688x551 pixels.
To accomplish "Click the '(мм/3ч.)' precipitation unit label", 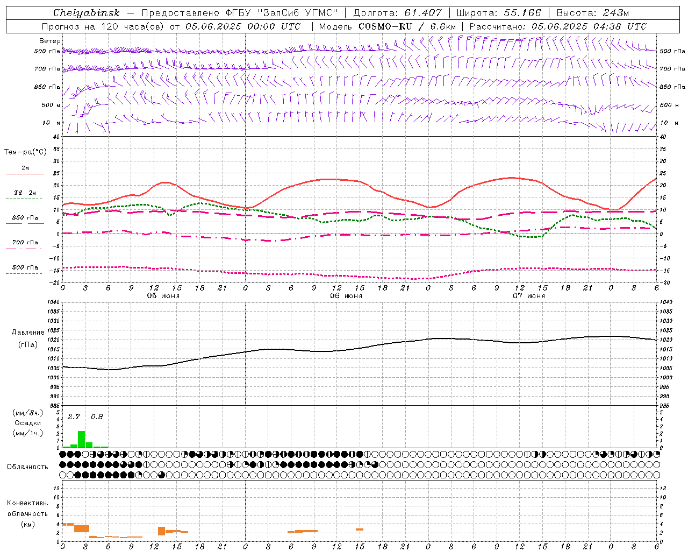I will tap(27, 413).
